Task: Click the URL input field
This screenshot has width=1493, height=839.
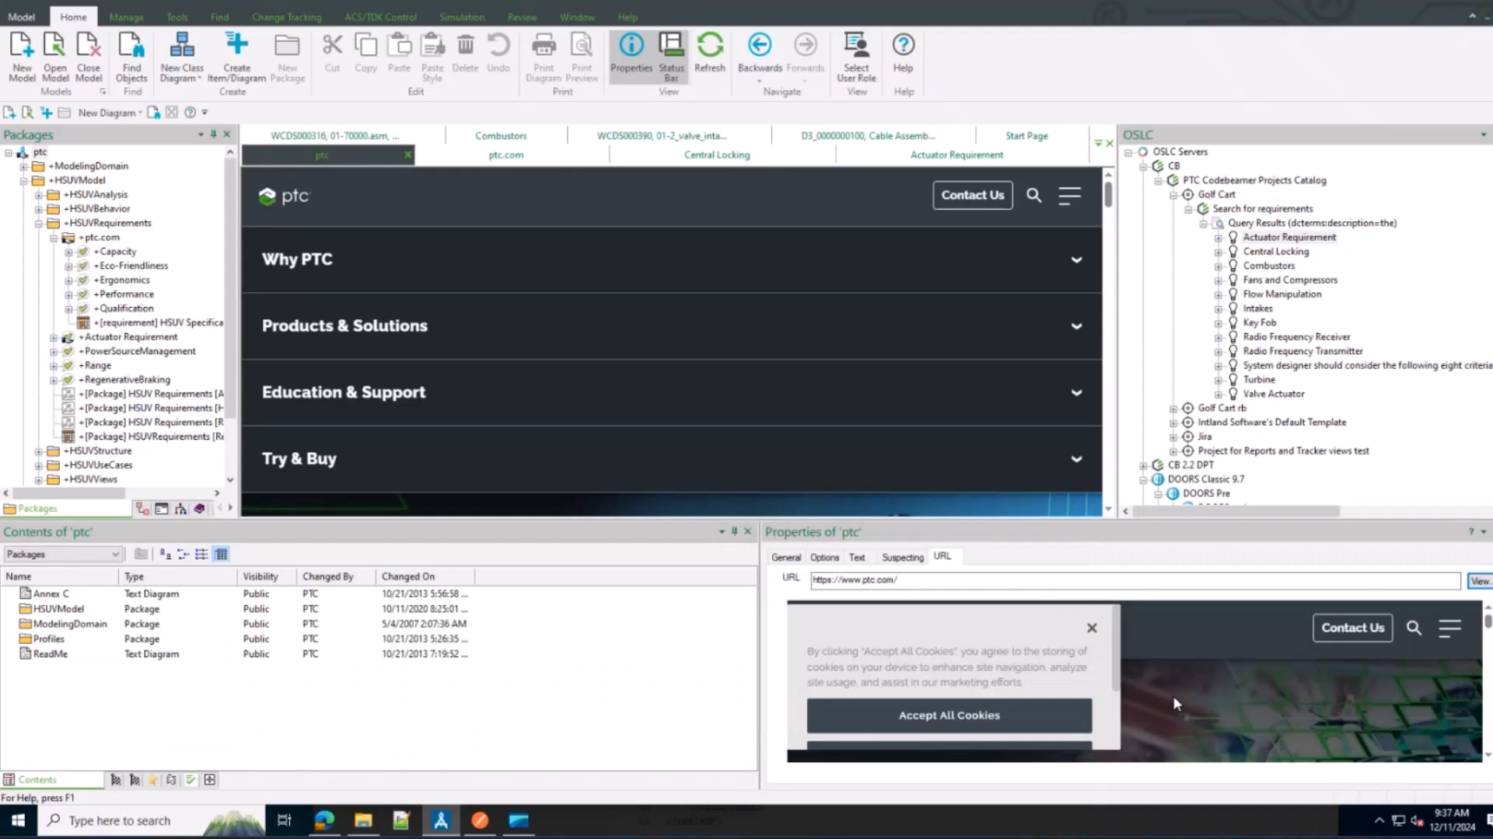Action: (x=1135, y=580)
